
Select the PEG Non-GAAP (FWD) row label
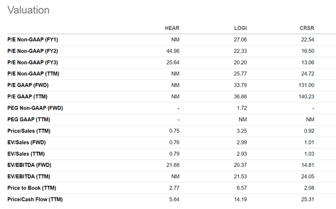pos(35,108)
